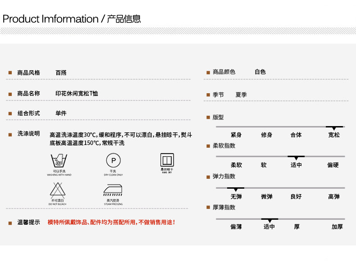Click the 宽松 fit option
The height and width of the screenshot is (263, 356).
click(x=334, y=135)
